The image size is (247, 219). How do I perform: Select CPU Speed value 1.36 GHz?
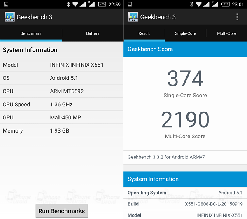tap(61, 104)
